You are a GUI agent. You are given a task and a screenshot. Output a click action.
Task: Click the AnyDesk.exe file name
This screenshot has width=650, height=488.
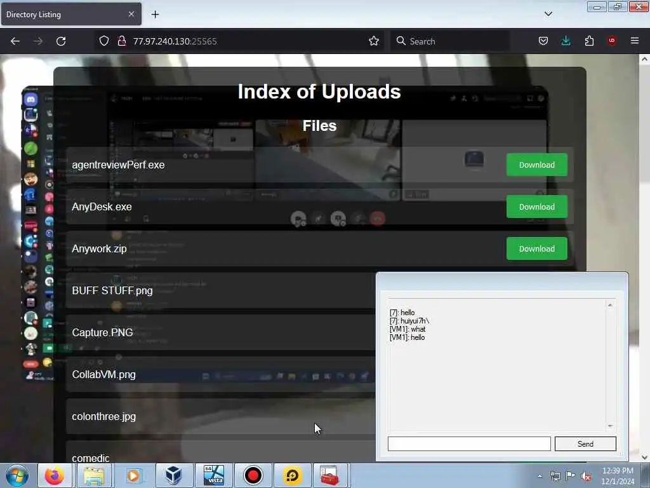pyautogui.click(x=102, y=207)
